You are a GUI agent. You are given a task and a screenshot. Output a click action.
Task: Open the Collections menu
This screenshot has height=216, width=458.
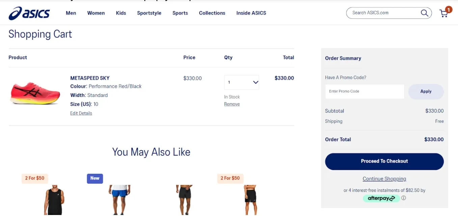pyautogui.click(x=212, y=13)
